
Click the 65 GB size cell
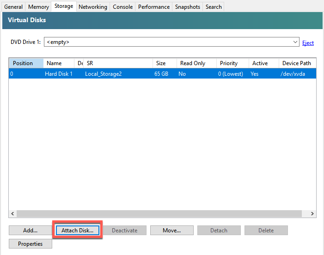click(x=161, y=74)
